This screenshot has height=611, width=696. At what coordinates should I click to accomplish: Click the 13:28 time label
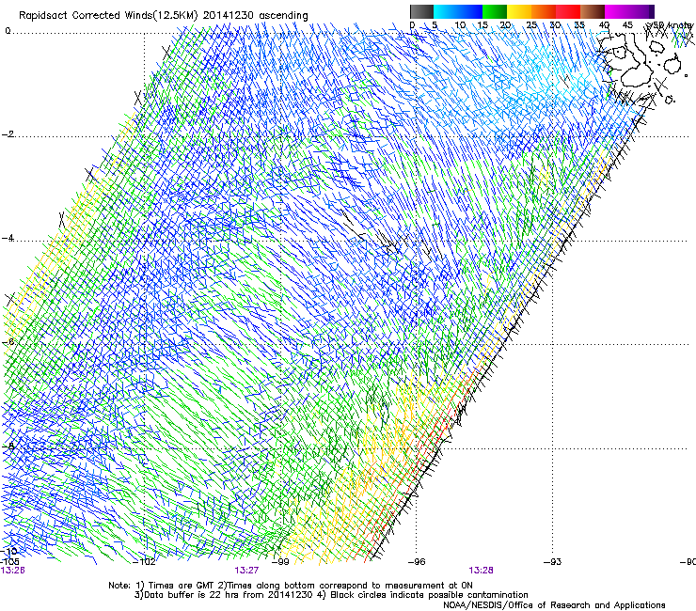pos(481,571)
